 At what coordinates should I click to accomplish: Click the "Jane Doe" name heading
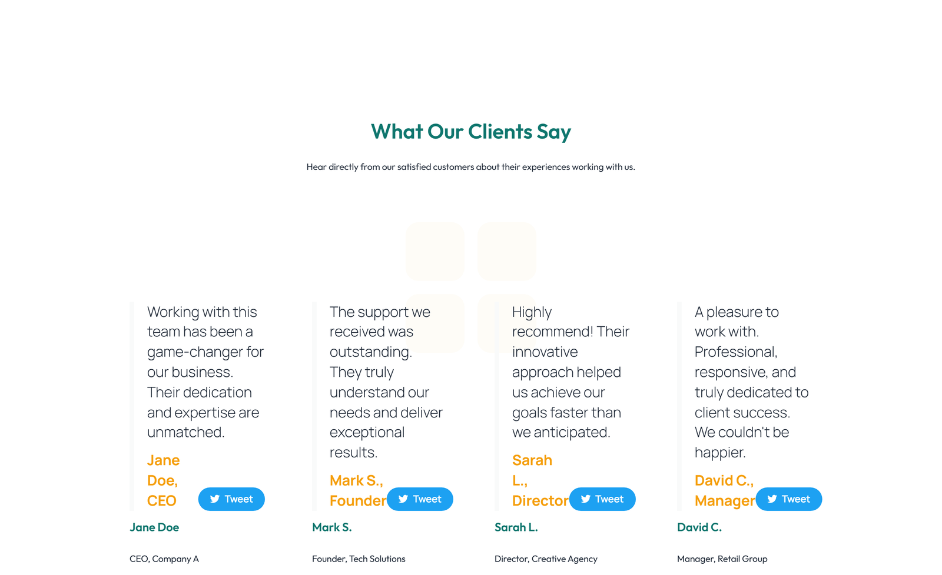(154, 527)
